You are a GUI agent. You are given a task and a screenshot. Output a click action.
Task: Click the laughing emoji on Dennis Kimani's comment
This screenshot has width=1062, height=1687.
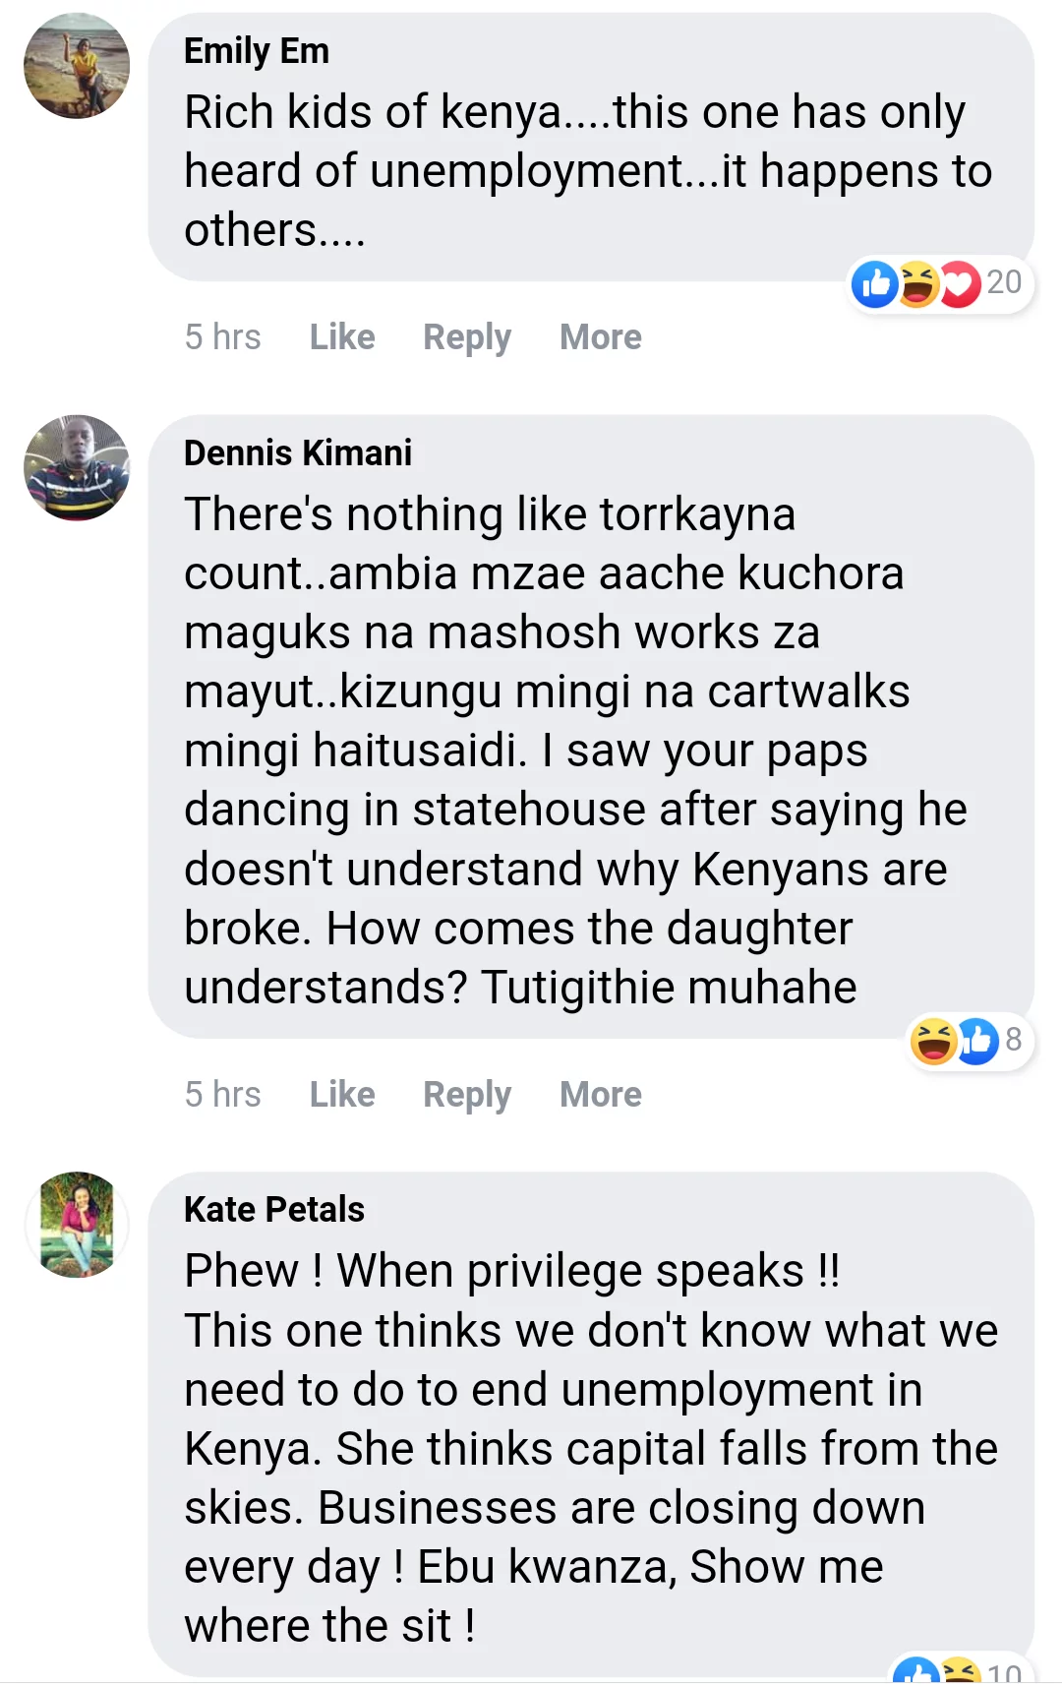tap(933, 1041)
